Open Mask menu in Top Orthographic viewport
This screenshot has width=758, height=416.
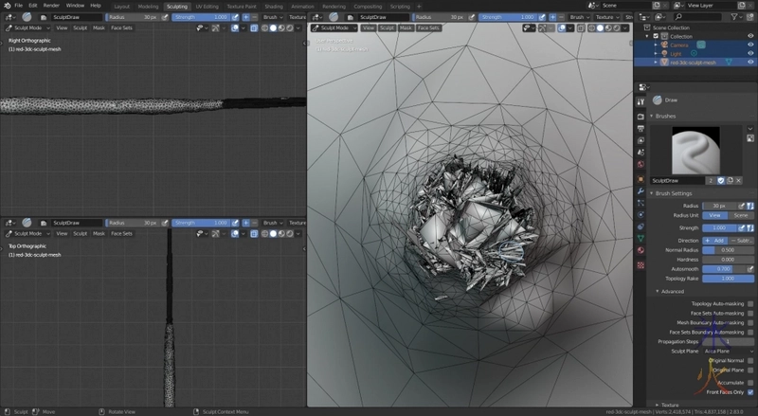tap(99, 234)
